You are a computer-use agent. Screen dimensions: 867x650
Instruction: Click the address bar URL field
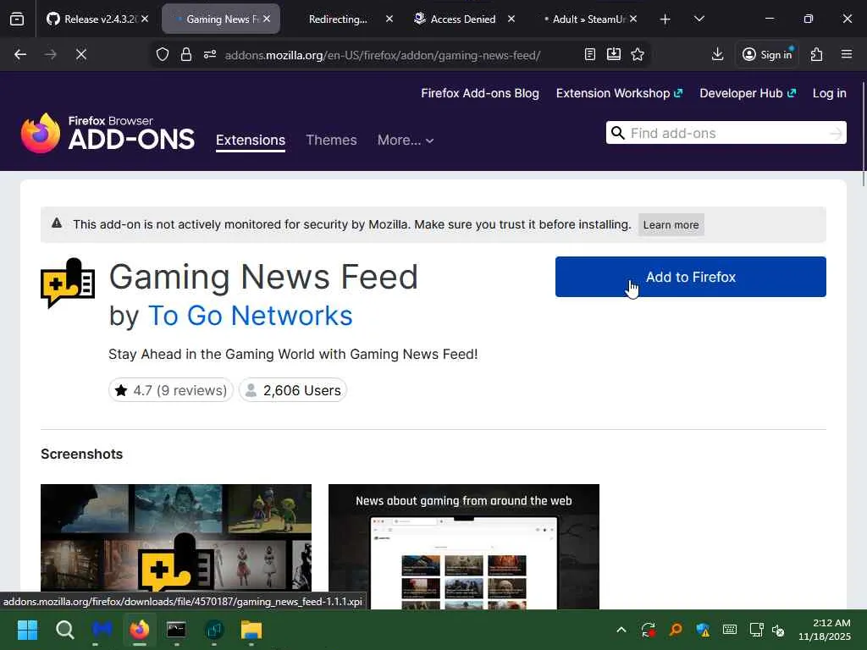click(x=383, y=55)
